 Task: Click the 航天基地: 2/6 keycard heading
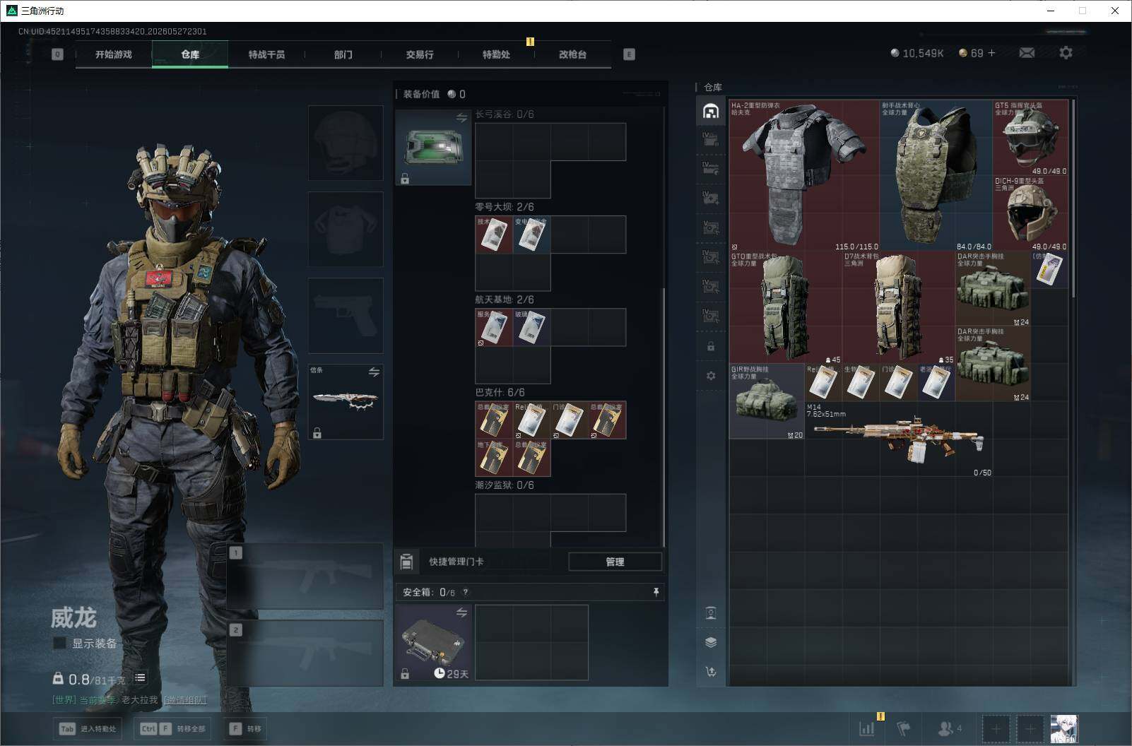[505, 300]
